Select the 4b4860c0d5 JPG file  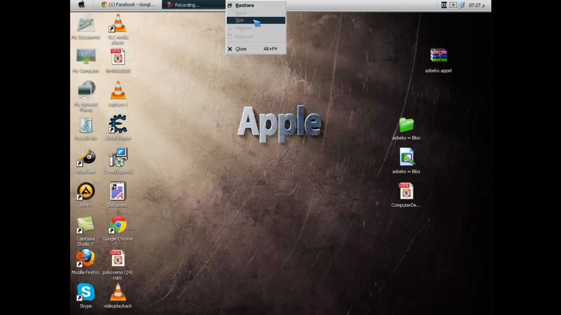[x=118, y=61]
